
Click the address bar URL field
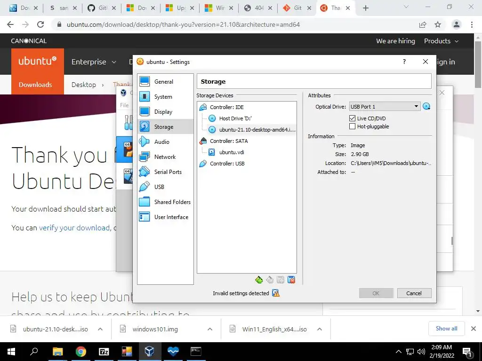pyautogui.click(x=183, y=24)
